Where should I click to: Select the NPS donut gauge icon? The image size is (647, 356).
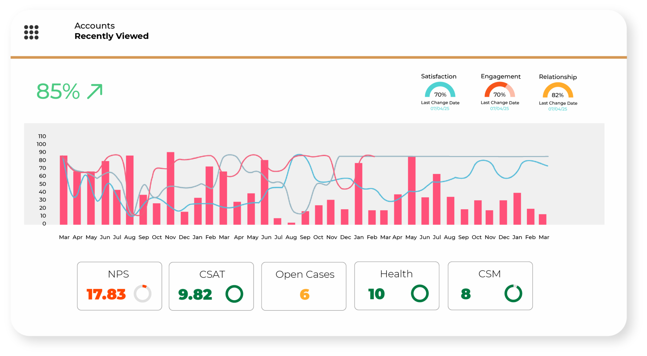142,294
